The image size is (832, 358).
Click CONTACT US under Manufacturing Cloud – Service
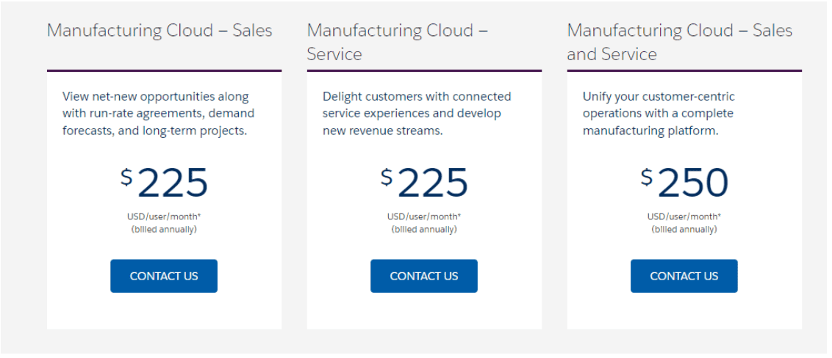[x=424, y=276]
